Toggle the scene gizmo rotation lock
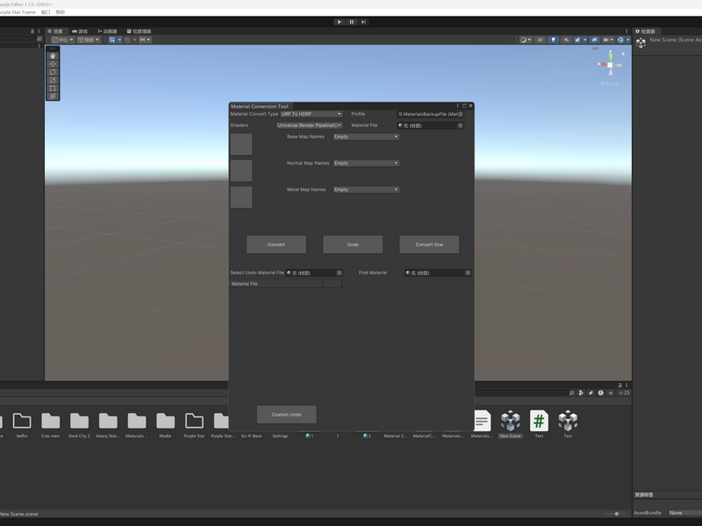This screenshot has width=702, height=526. (x=623, y=53)
